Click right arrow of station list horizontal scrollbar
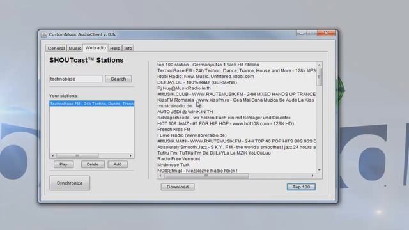Image resolution: width=409 pixels, height=230 pixels. pos(313,176)
